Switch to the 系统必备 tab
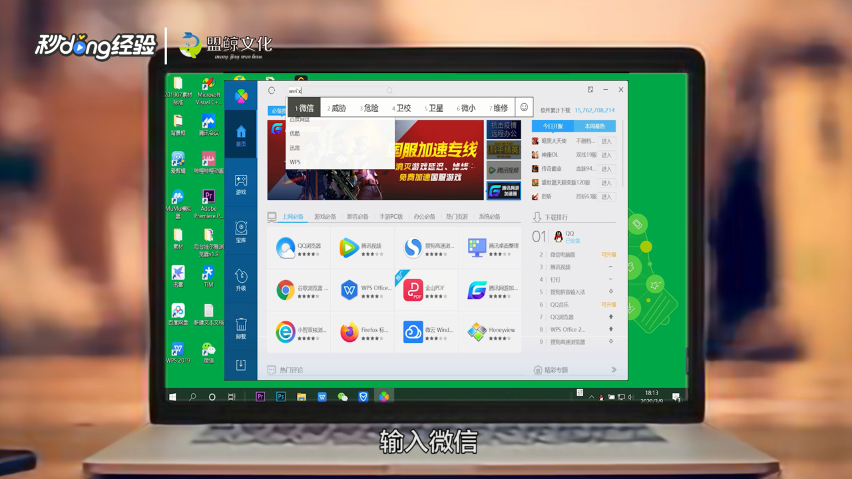This screenshot has width=852, height=479. tap(489, 217)
